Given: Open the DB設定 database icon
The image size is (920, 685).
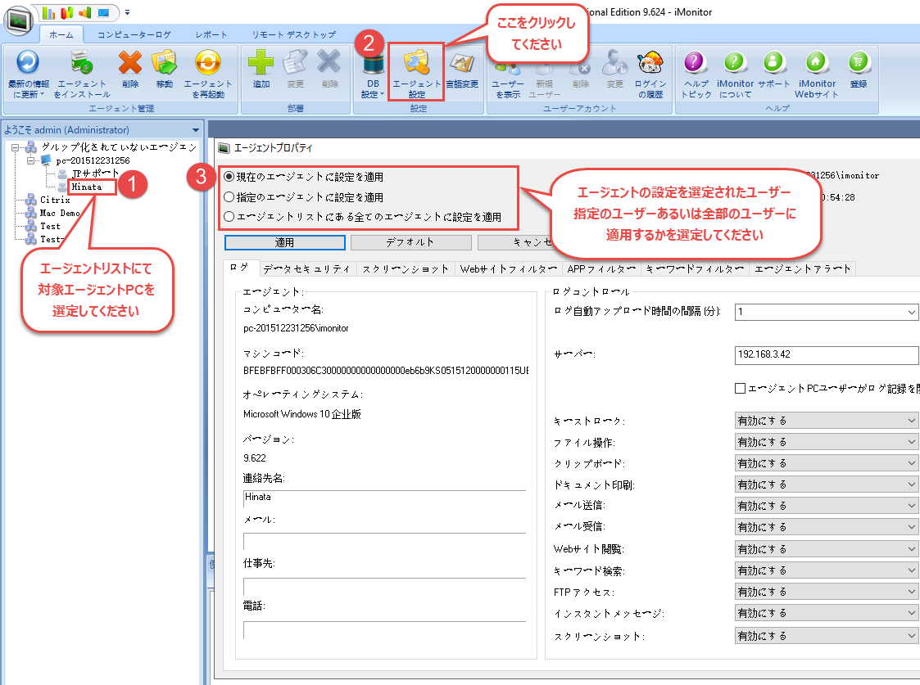Looking at the screenshot, I should click(x=373, y=64).
